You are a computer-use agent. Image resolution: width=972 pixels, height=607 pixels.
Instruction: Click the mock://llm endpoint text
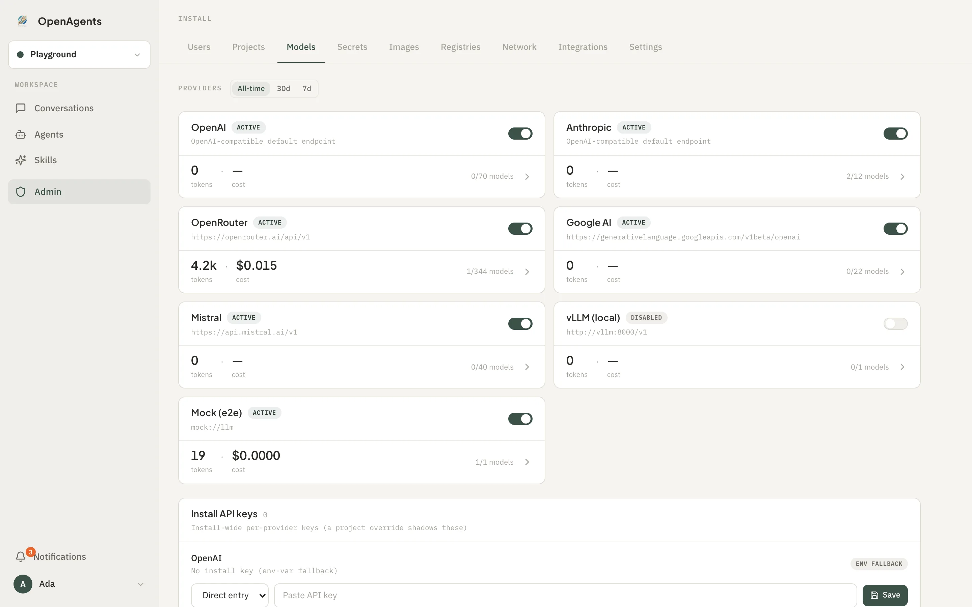[x=212, y=427]
